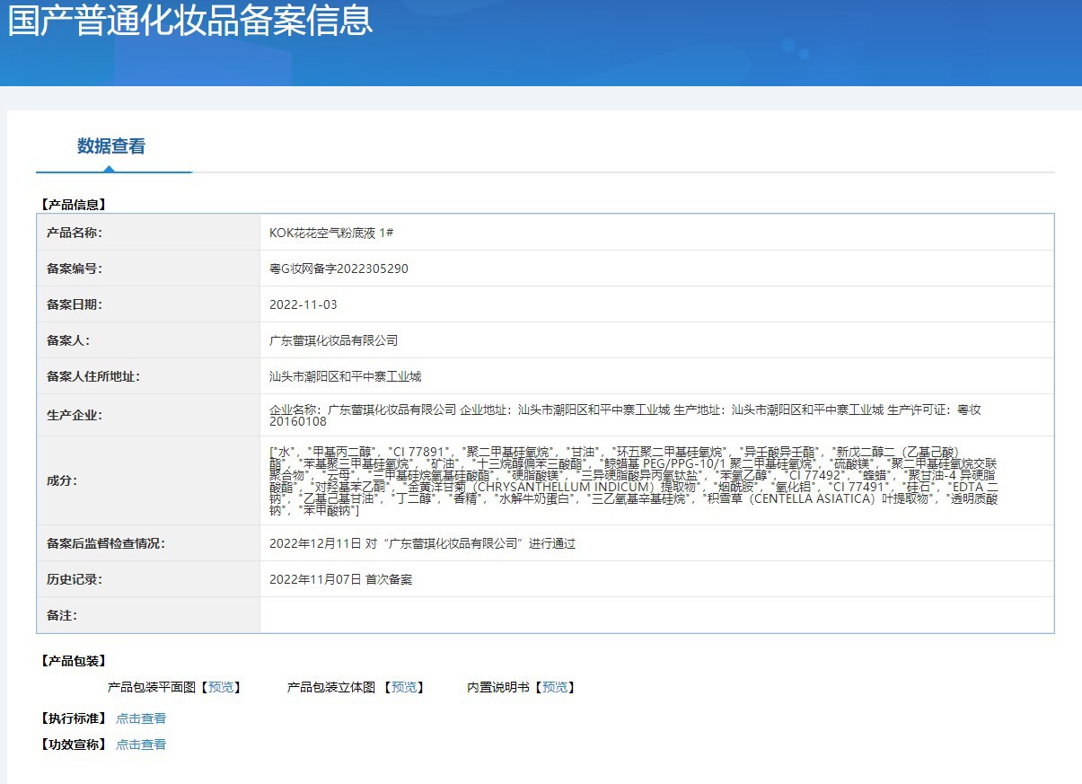The height and width of the screenshot is (784, 1082).
Task: Click the 【产品包装】 section heading
Action: coord(73,661)
